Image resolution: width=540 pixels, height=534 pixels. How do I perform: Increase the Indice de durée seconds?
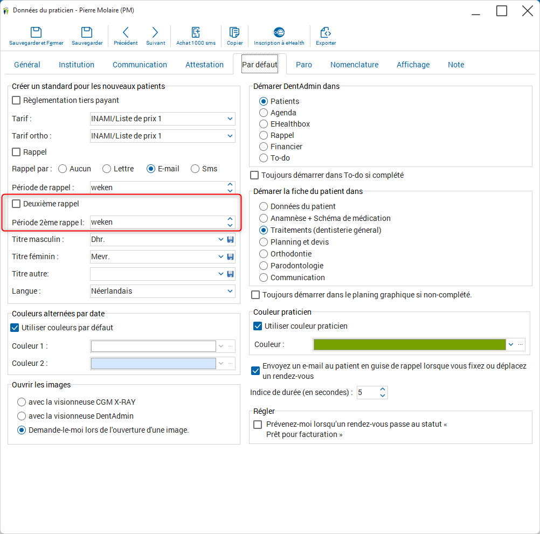382,390
